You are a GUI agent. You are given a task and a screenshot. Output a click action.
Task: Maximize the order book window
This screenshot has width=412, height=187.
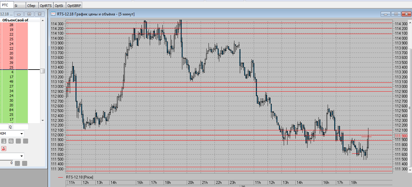click(x=29, y=14)
